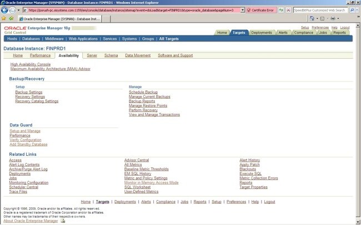Select Groups in the subnavigation bar
Viewport: 361px width, 225px height.
click(x=148, y=39)
